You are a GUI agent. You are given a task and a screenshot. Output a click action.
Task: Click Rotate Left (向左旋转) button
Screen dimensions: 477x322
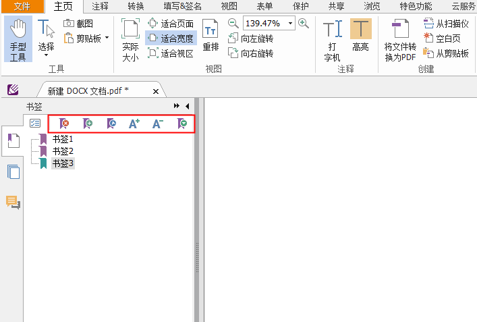click(x=251, y=38)
